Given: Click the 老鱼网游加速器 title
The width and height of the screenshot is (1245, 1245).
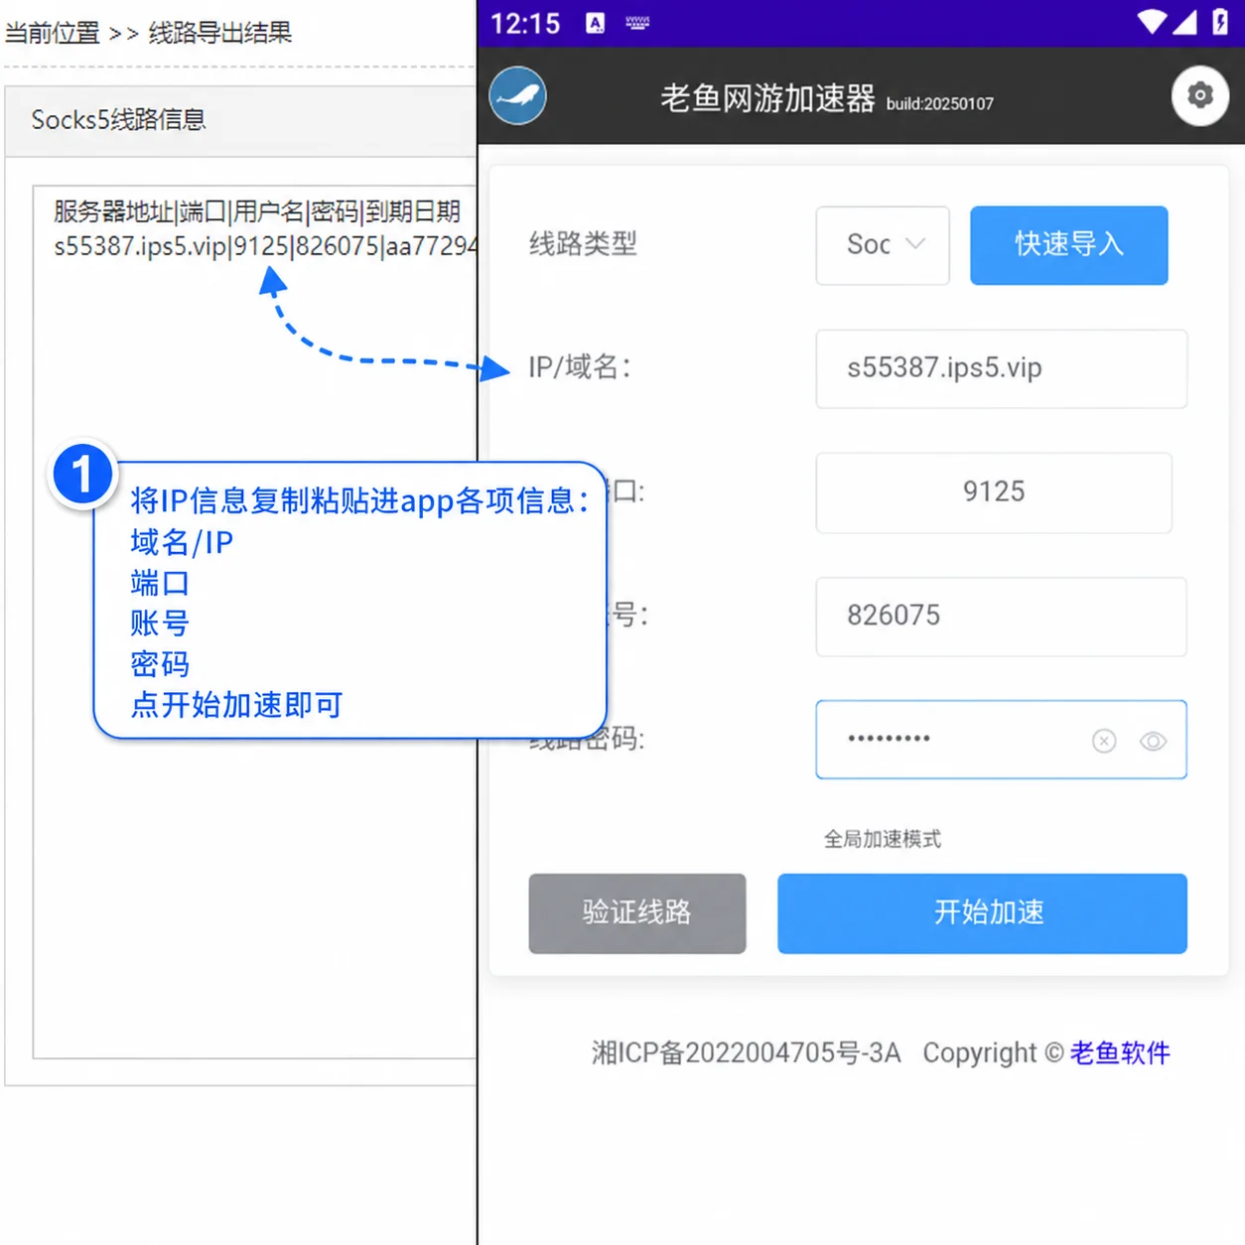Looking at the screenshot, I should [x=767, y=98].
